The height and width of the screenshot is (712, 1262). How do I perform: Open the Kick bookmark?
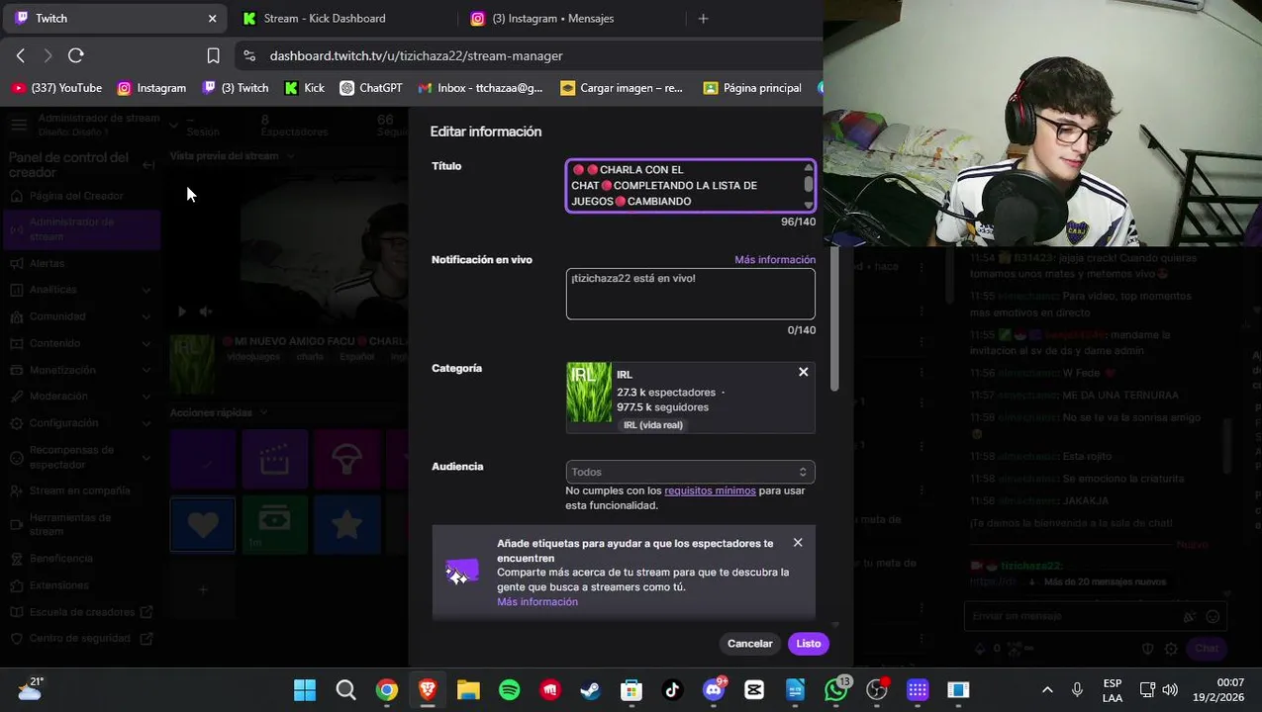(305, 88)
